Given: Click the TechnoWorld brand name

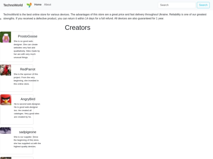Looking at the screenshot, I should pyautogui.click(x=13, y=5).
